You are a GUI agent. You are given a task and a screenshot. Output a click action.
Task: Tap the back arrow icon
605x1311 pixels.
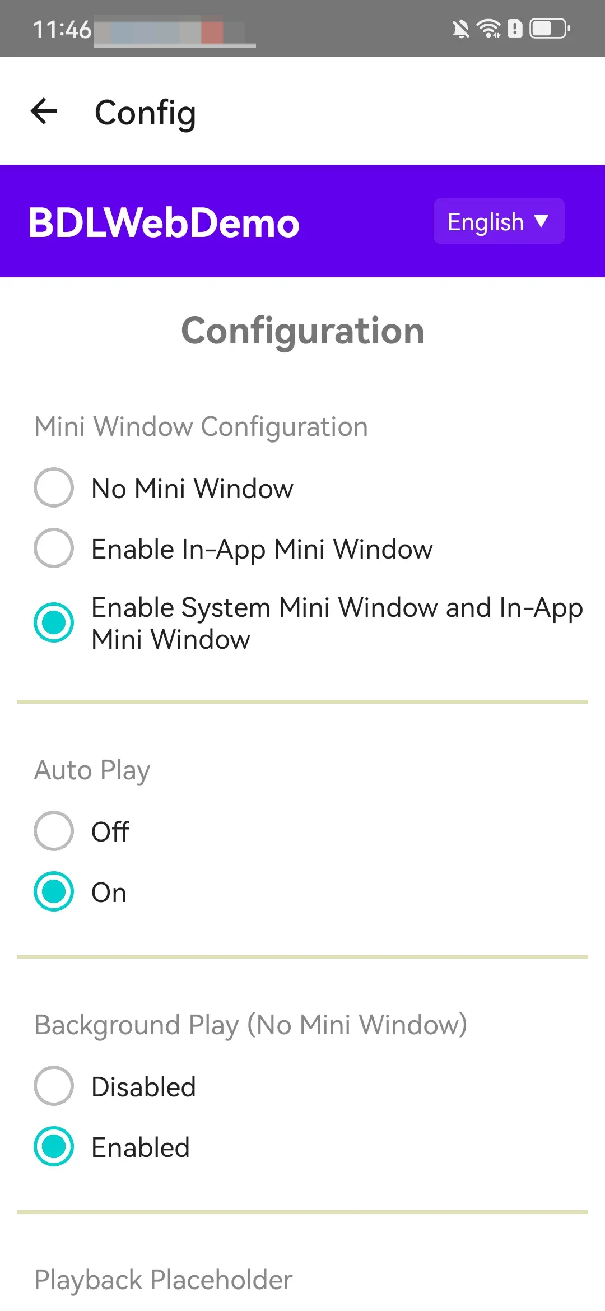coord(44,111)
